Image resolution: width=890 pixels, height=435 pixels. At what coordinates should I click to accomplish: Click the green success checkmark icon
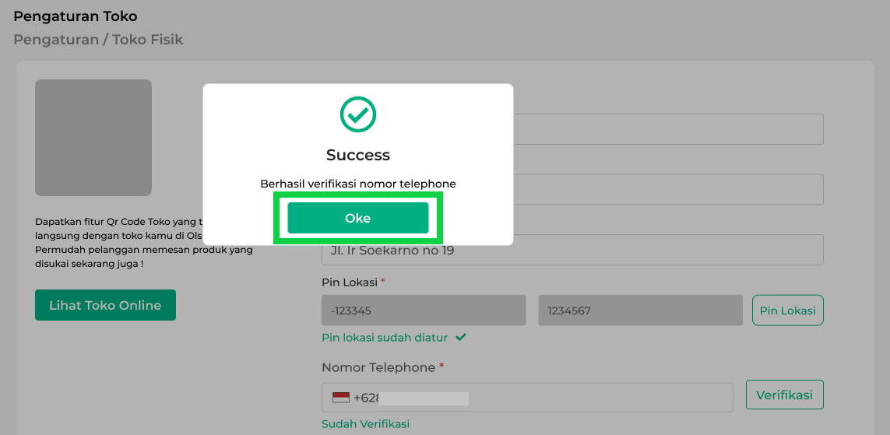point(358,114)
